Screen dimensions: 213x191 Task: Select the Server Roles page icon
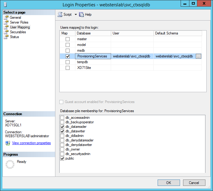tap(6, 22)
